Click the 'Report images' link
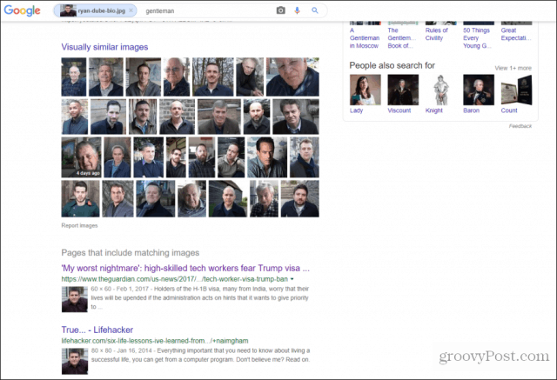Screen dimensions: 557x380 click(x=79, y=226)
